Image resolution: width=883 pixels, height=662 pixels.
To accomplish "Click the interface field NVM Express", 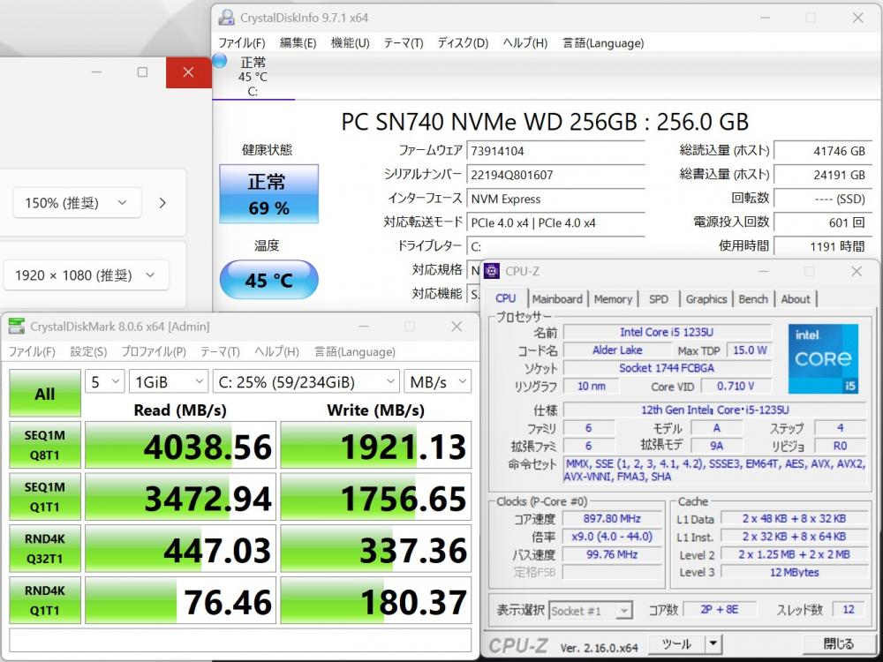I will point(555,199).
